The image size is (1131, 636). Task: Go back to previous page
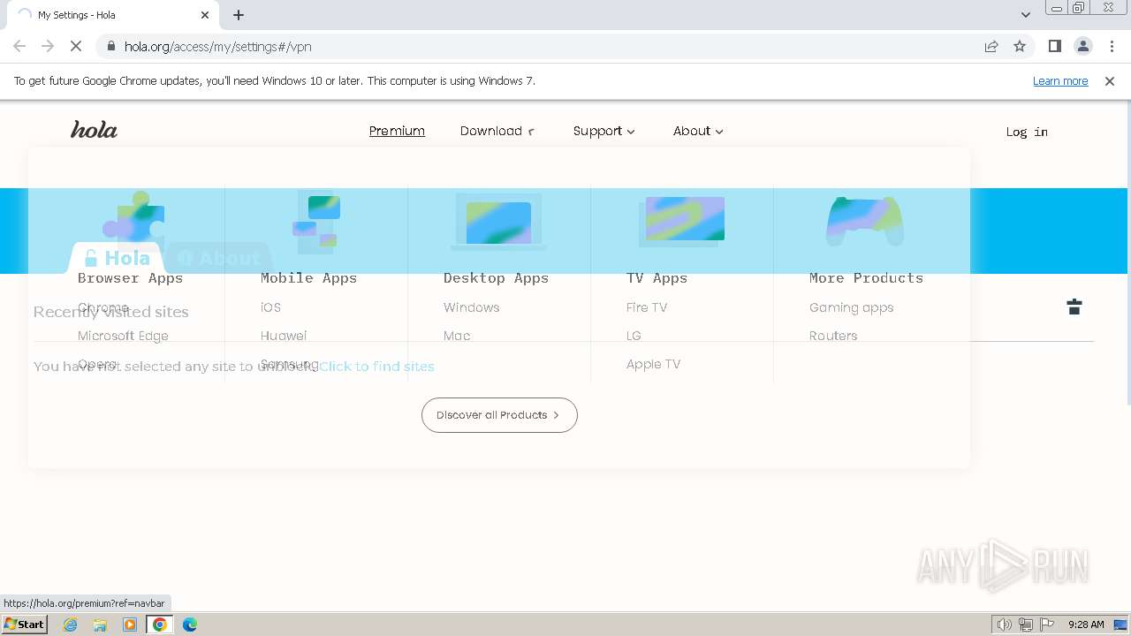pyautogui.click(x=19, y=46)
